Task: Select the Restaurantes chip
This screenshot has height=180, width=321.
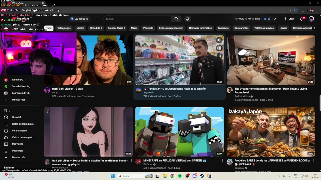Action: 242,28
